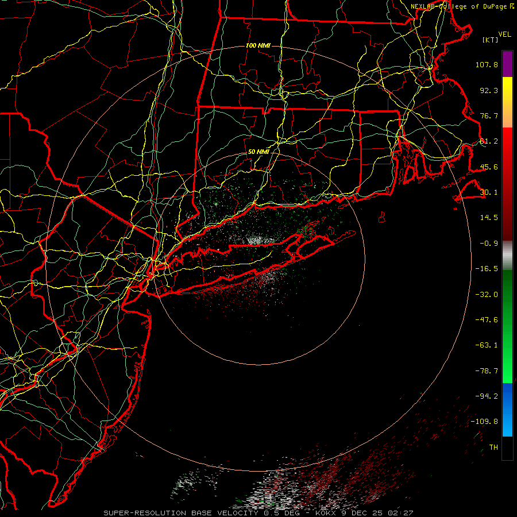This screenshot has width=517, height=517.
Task: Select the 30.1 legend value
Action: pos(489,192)
